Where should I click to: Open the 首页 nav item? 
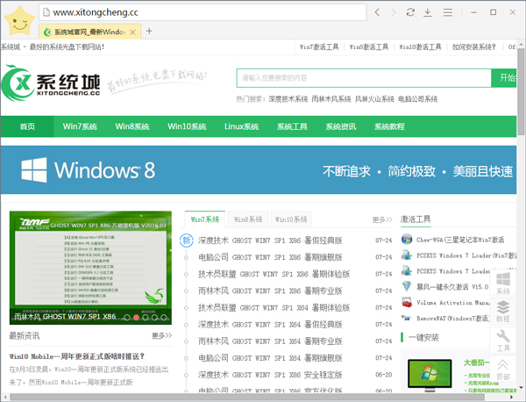(x=27, y=126)
